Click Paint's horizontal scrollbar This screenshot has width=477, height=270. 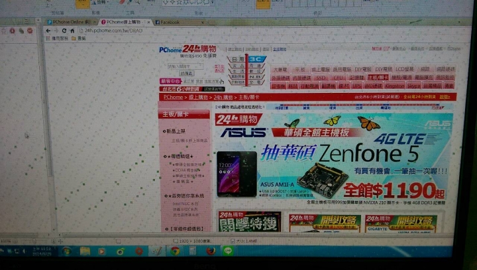pos(256,235)
